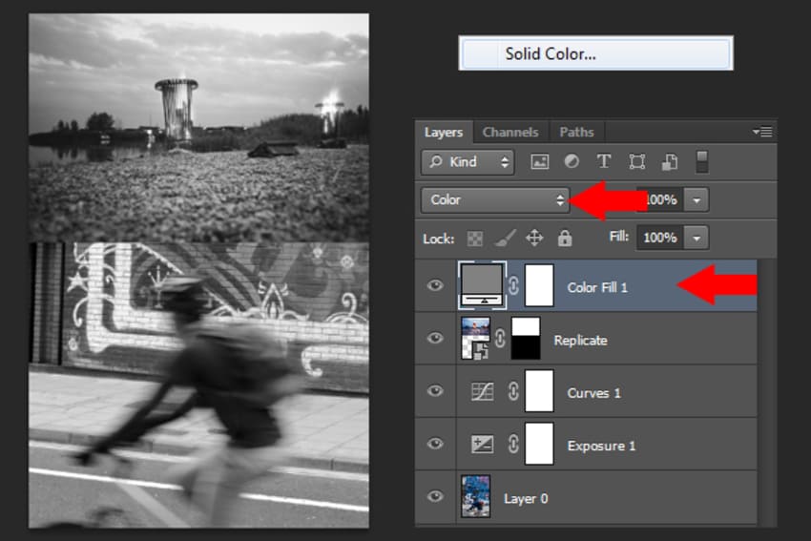The image size is (811, 541).
Task: Open the Color blend mode dropdown
Action: point(495,199)
